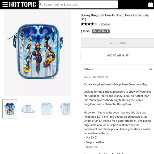Focus the Search online & in-store field
Screen dimensions: 154x154
click(x=78, y=5)
